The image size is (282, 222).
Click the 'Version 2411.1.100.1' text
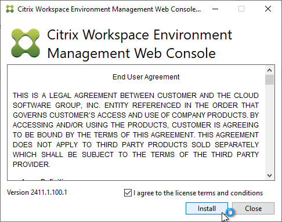(x=37, y=192)
